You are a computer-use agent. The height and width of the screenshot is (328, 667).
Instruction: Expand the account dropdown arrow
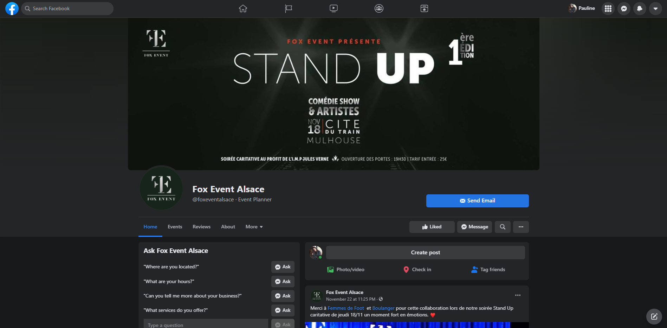[655, 8]
